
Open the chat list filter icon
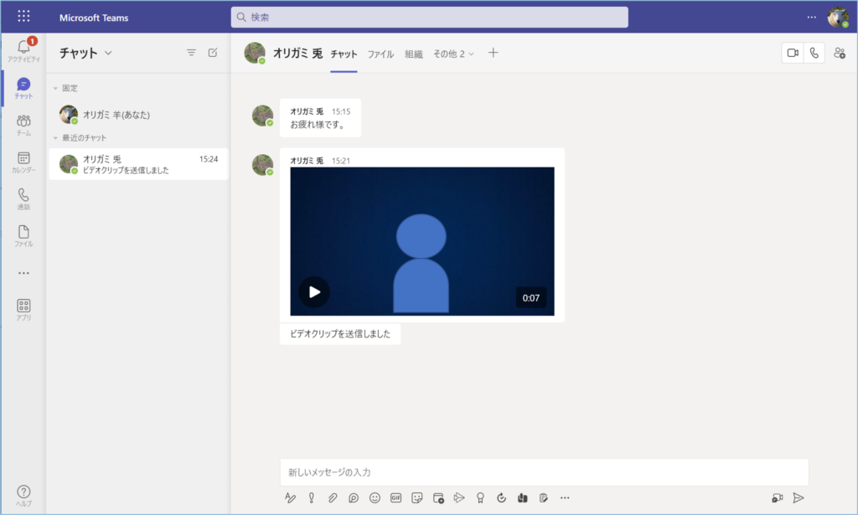pos(191,53)
